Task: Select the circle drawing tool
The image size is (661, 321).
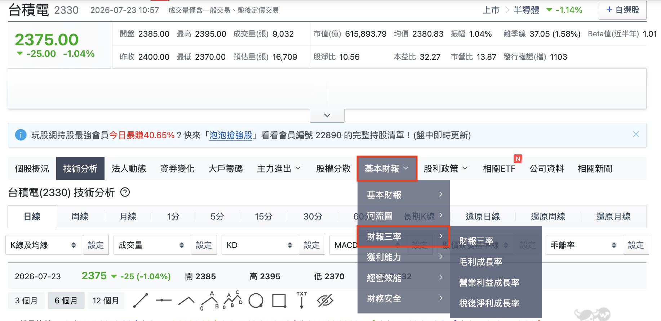Action: pos(256,300)
